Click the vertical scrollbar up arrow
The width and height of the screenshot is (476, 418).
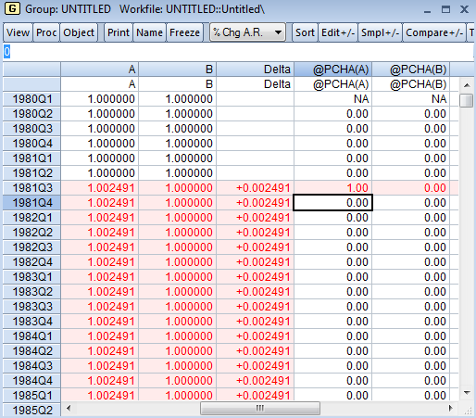pyautogui.click(x=467, y=85)
